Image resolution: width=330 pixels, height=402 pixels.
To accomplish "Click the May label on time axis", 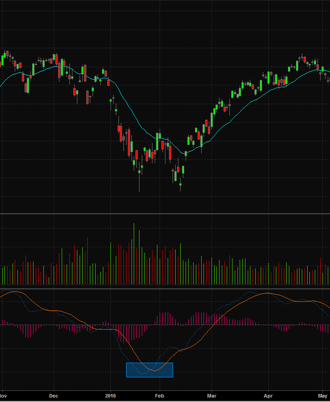I will click(x=322, y=396).
